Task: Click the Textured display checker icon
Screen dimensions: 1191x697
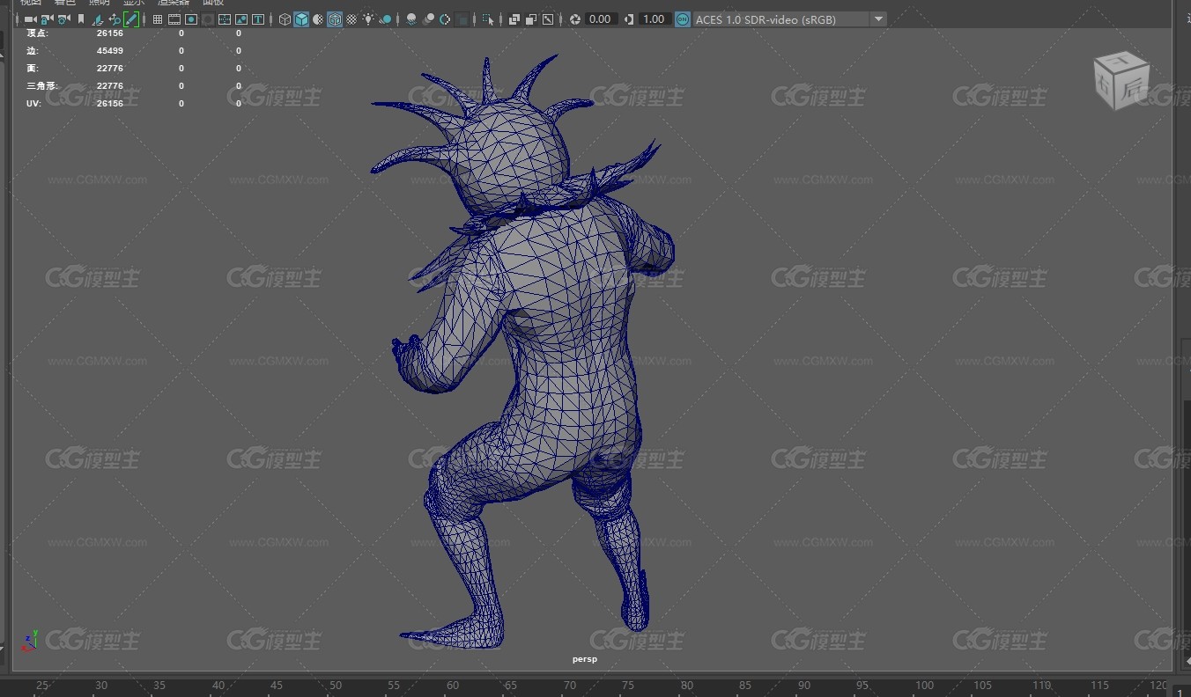Action: (351, 19)
